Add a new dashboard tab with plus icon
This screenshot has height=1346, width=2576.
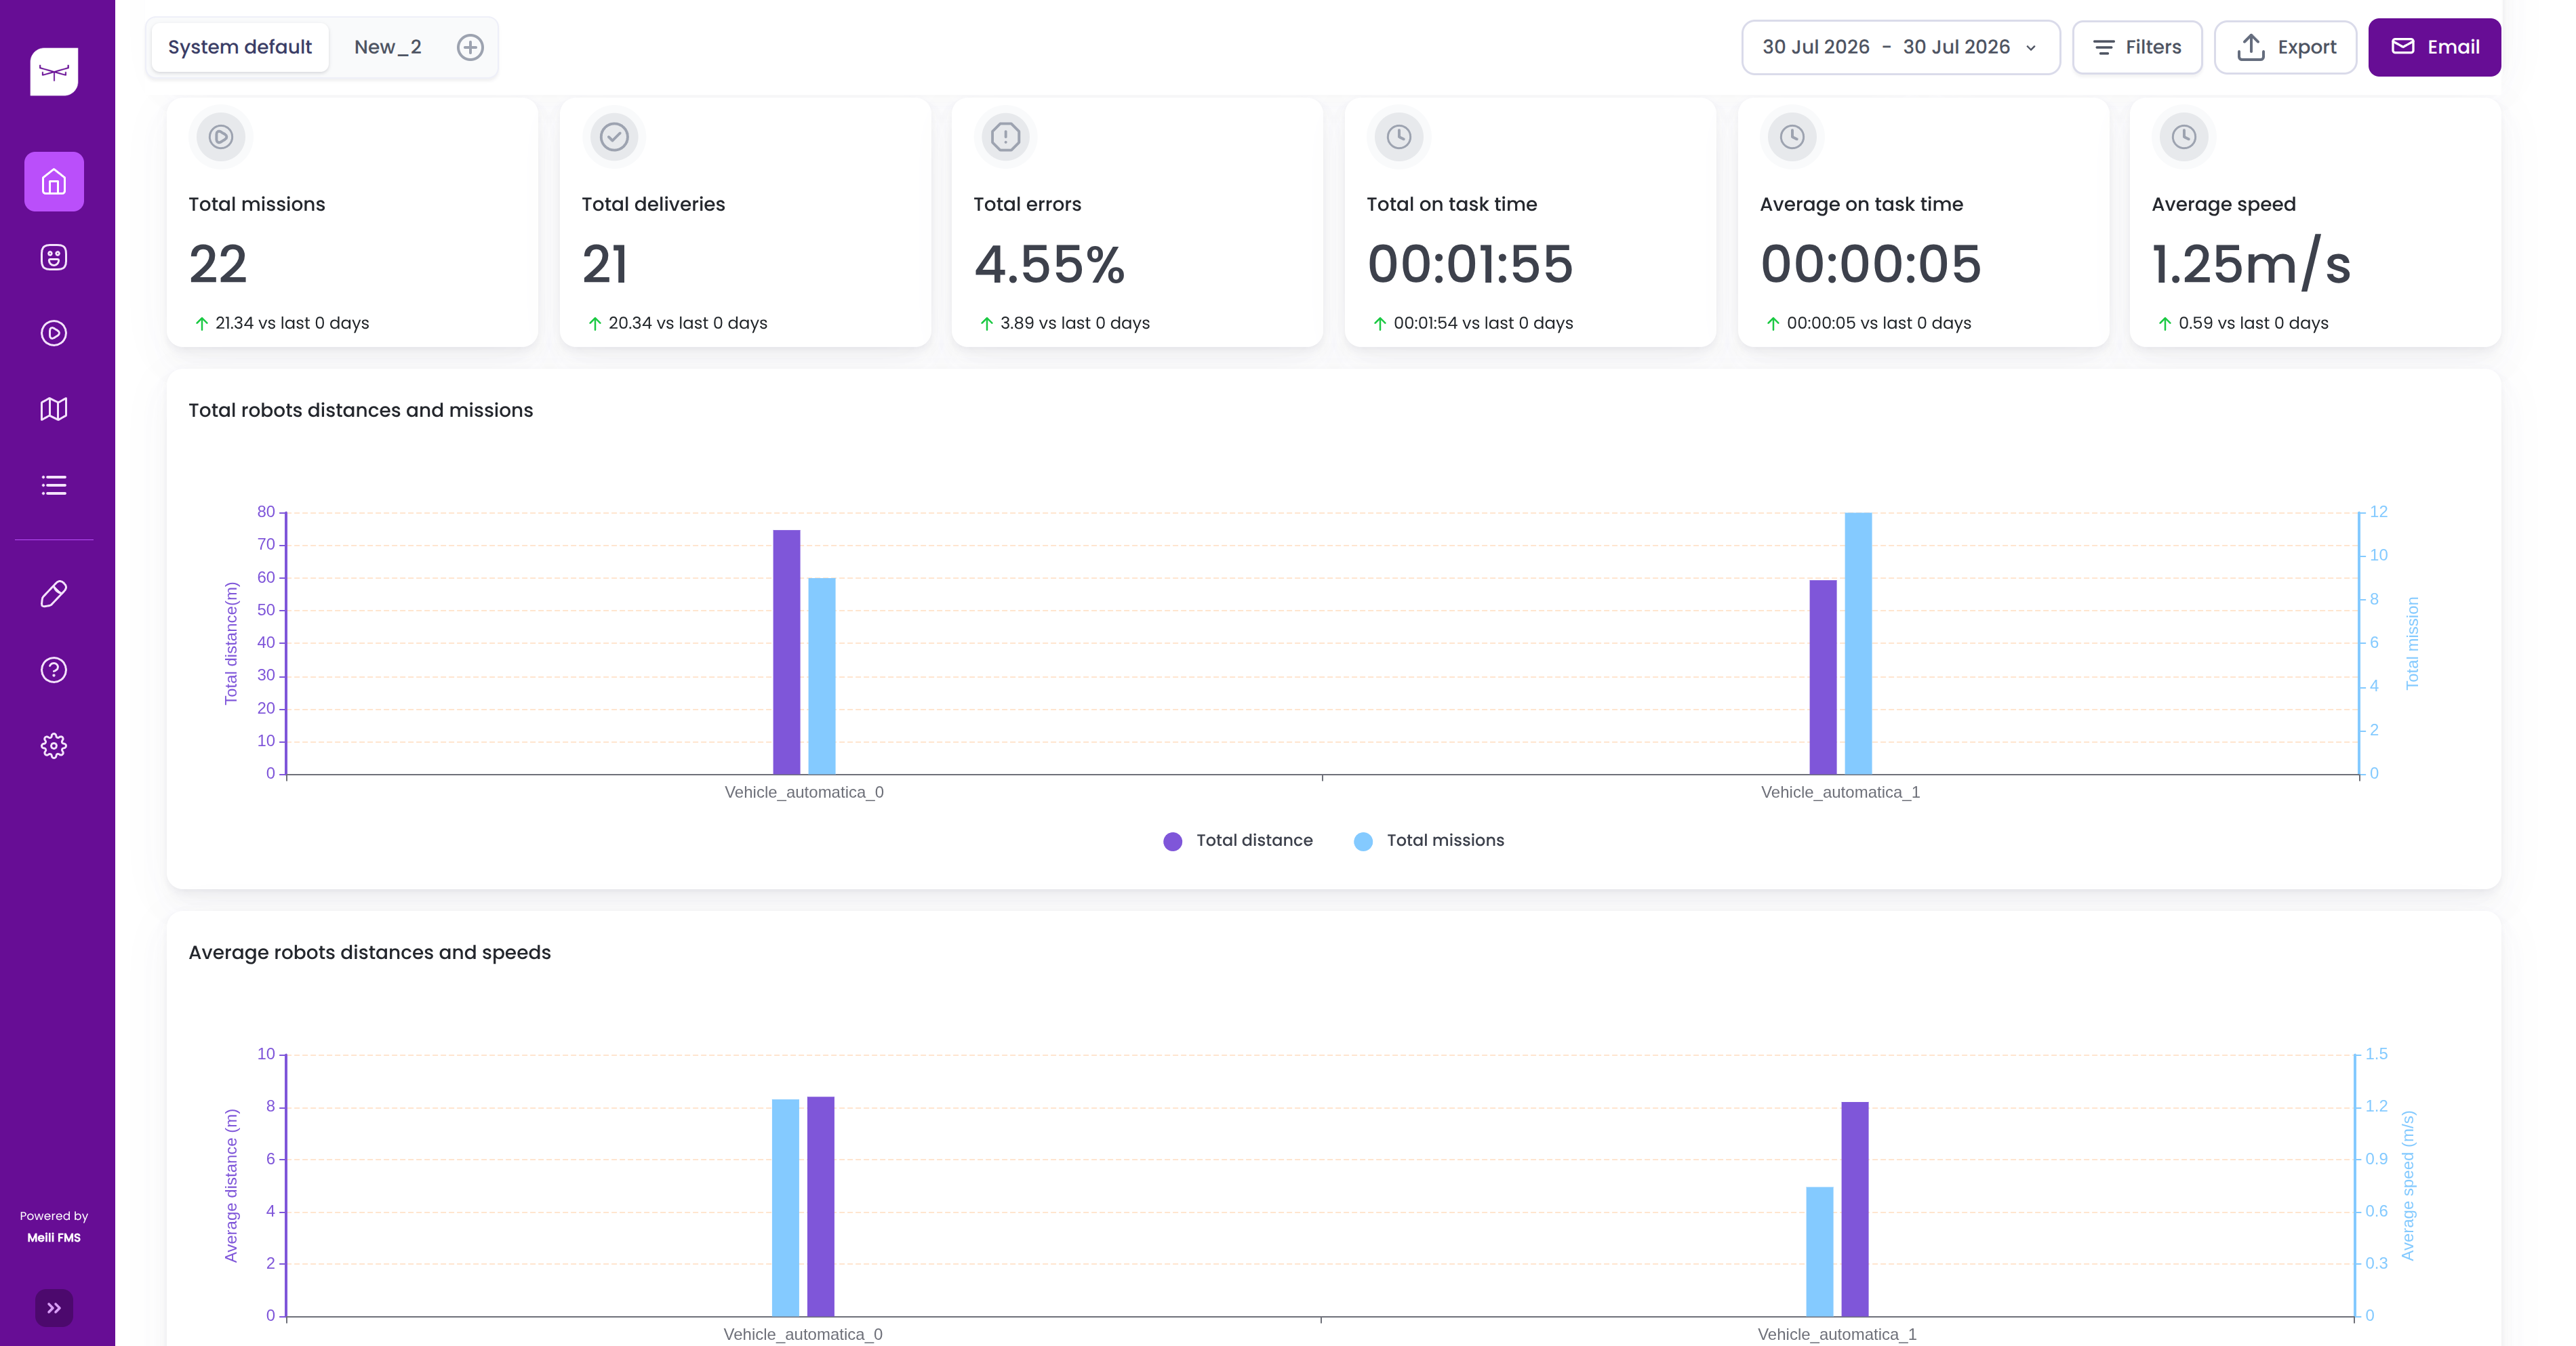tap(470, 47)
